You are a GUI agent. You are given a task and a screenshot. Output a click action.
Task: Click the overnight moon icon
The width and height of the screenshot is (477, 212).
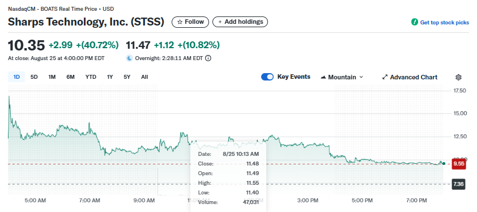pos(130,58)
